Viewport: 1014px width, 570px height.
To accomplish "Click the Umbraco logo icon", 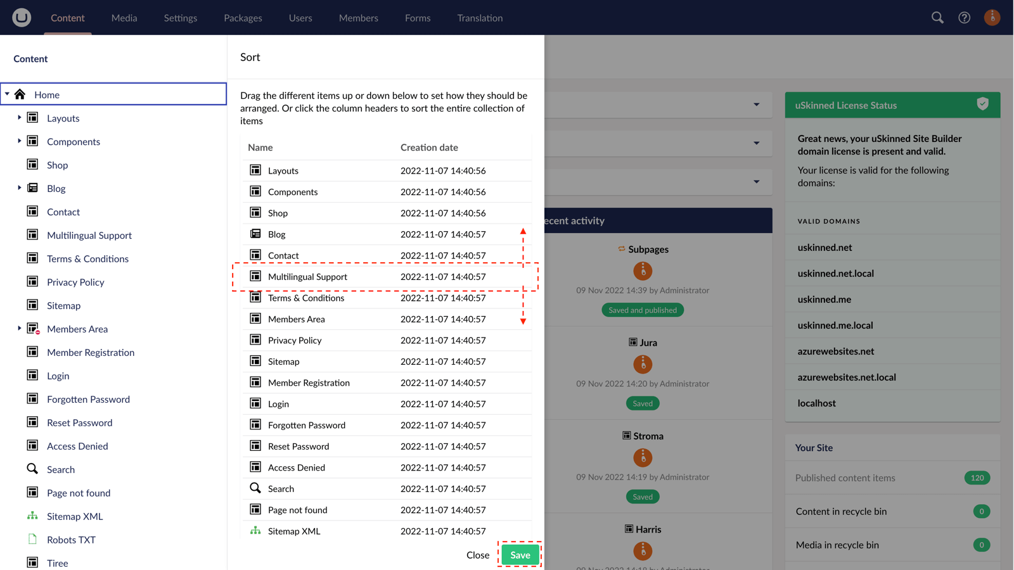I will (21, 17).
